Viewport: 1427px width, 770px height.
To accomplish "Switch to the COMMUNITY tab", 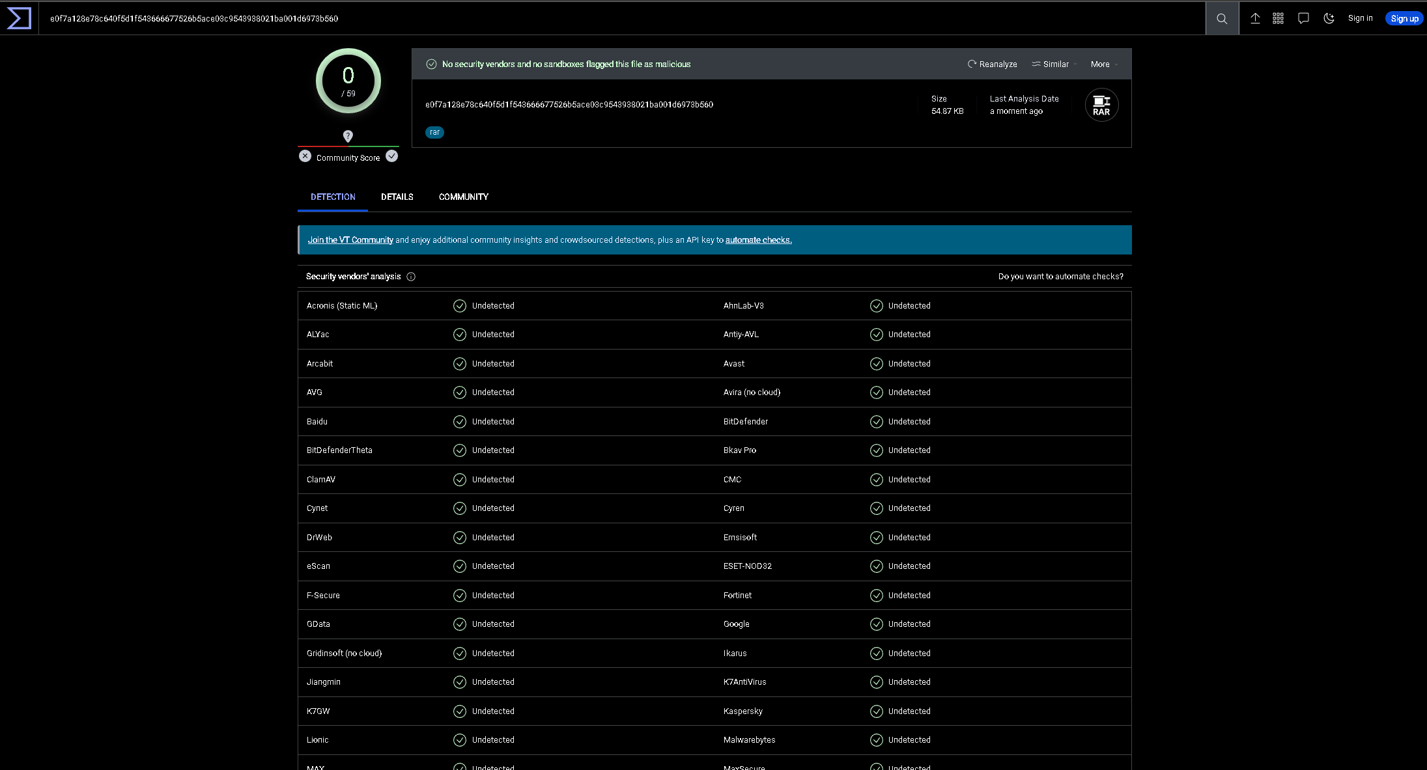I will click(x=464, y=197).
